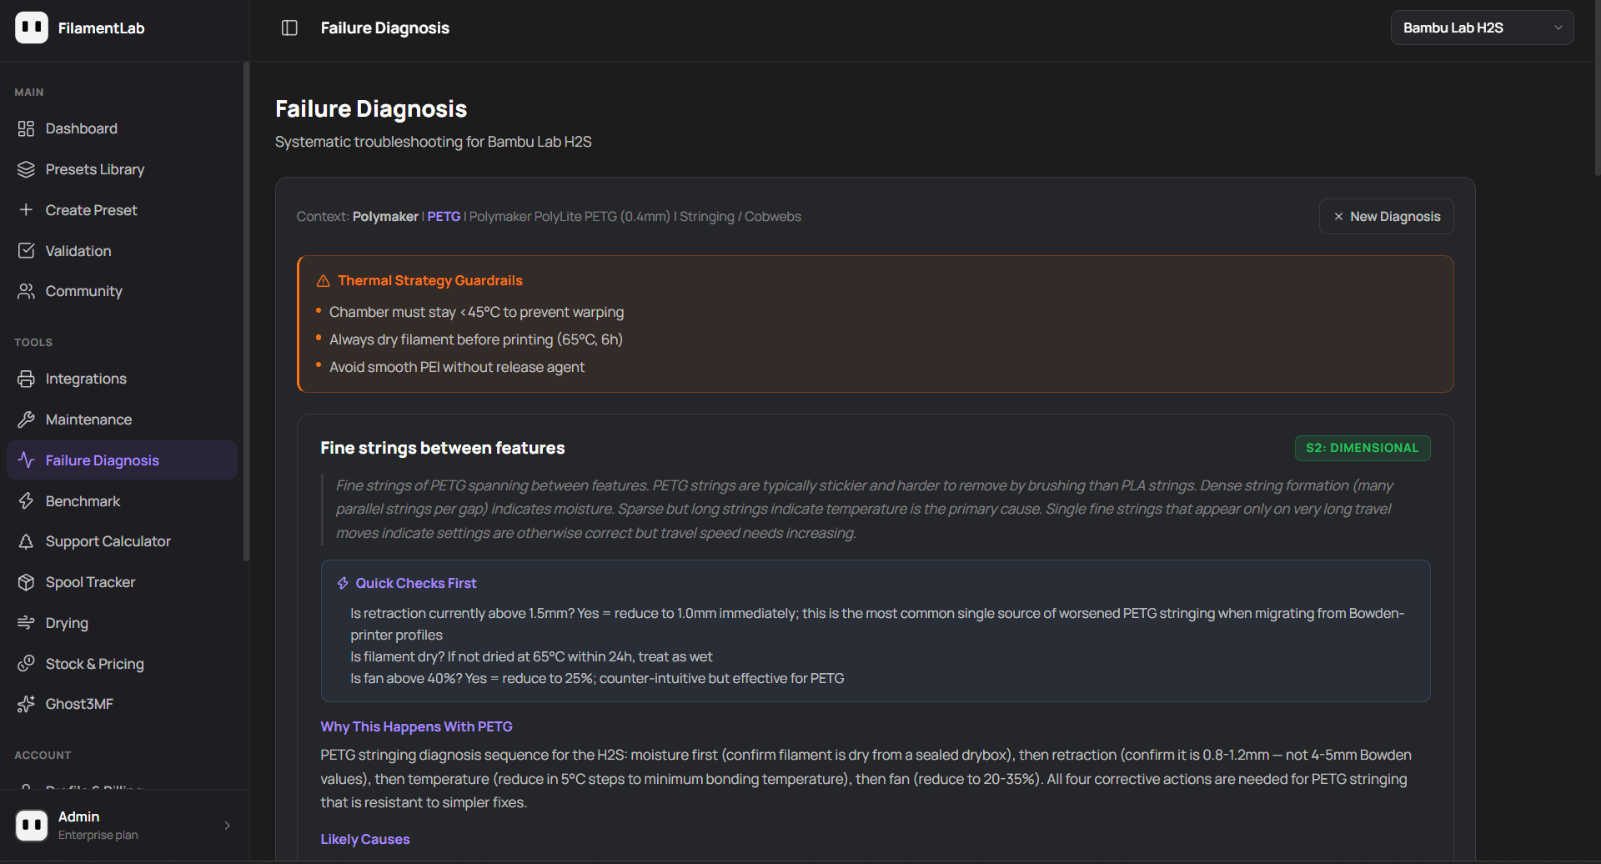Click the X icon on New Diagnosis

(x=1338, y=217)
